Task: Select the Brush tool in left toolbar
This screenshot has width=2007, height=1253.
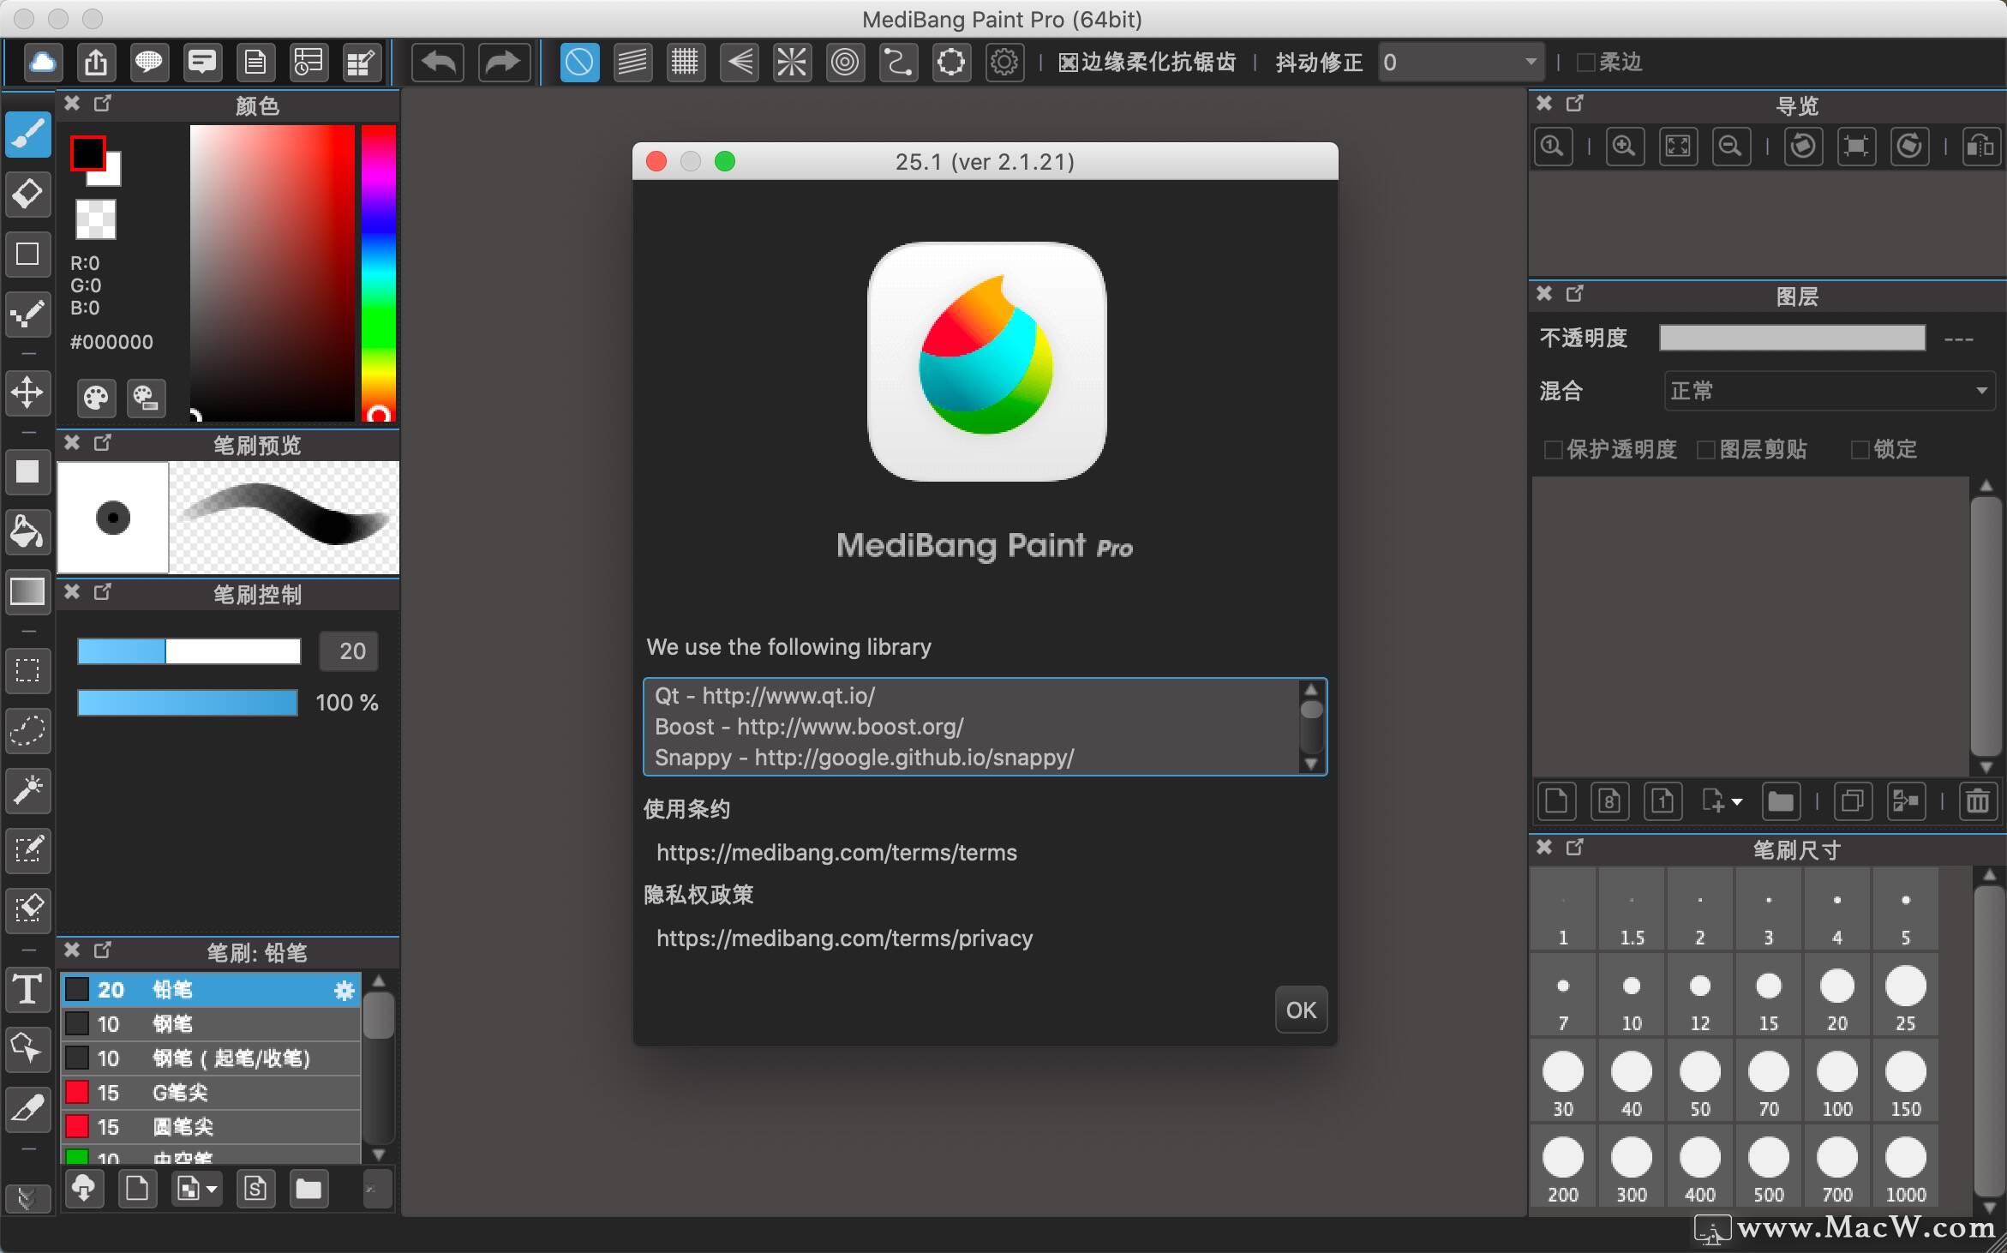Action: [28, 135]
